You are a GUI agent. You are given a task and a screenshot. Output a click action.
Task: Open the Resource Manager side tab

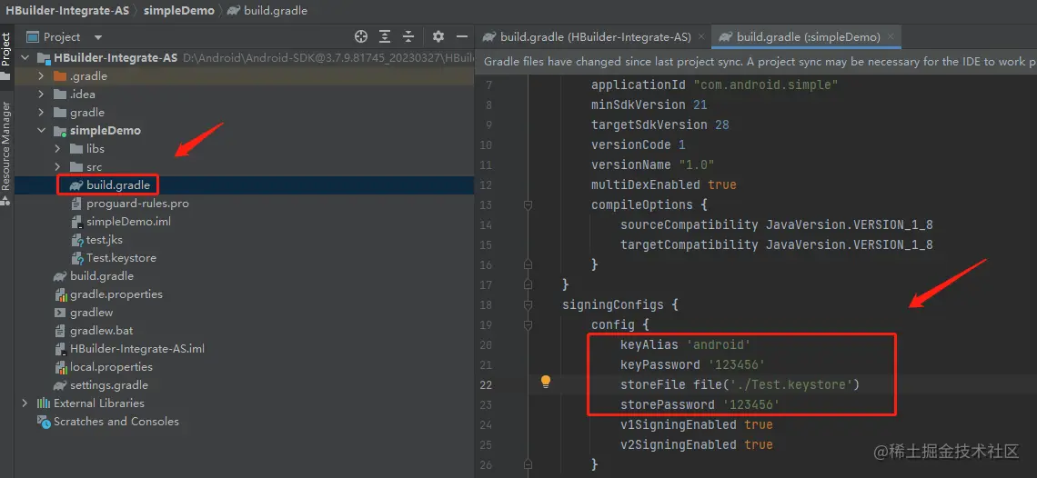[6, 146]
